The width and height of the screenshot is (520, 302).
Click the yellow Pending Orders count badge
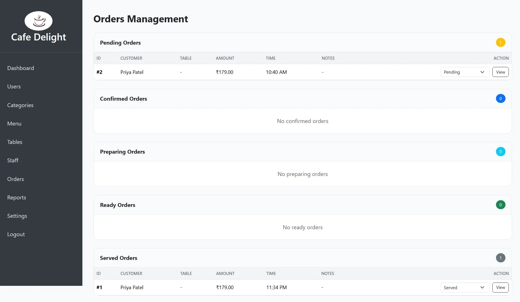500,42
